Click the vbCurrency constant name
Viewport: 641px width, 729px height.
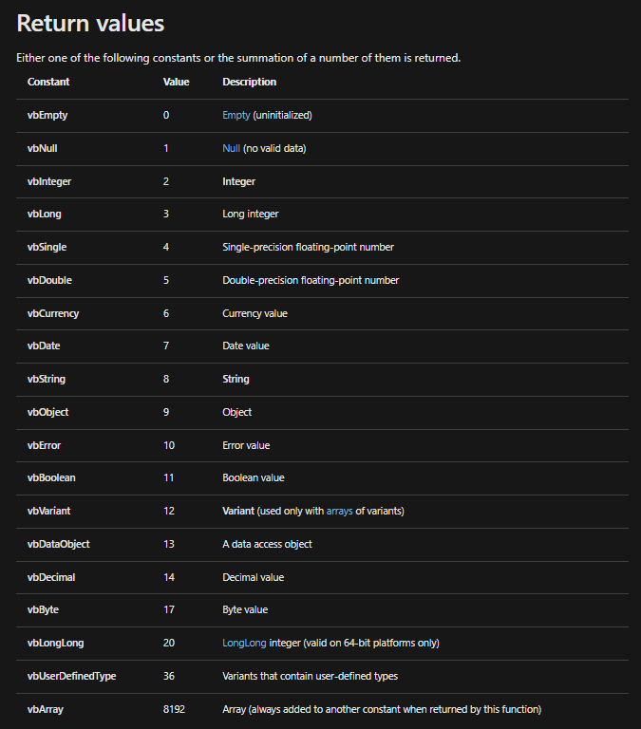pos(53,313)
